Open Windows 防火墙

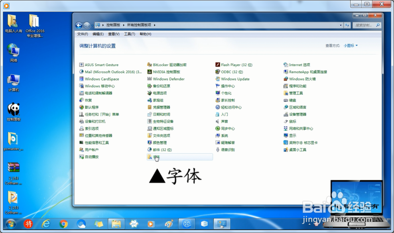299,79
